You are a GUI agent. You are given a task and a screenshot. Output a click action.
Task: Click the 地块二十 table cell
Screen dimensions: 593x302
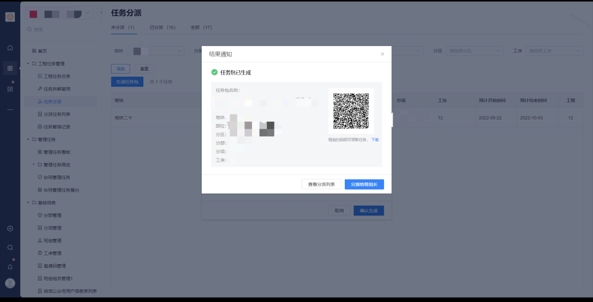(124, 118)
